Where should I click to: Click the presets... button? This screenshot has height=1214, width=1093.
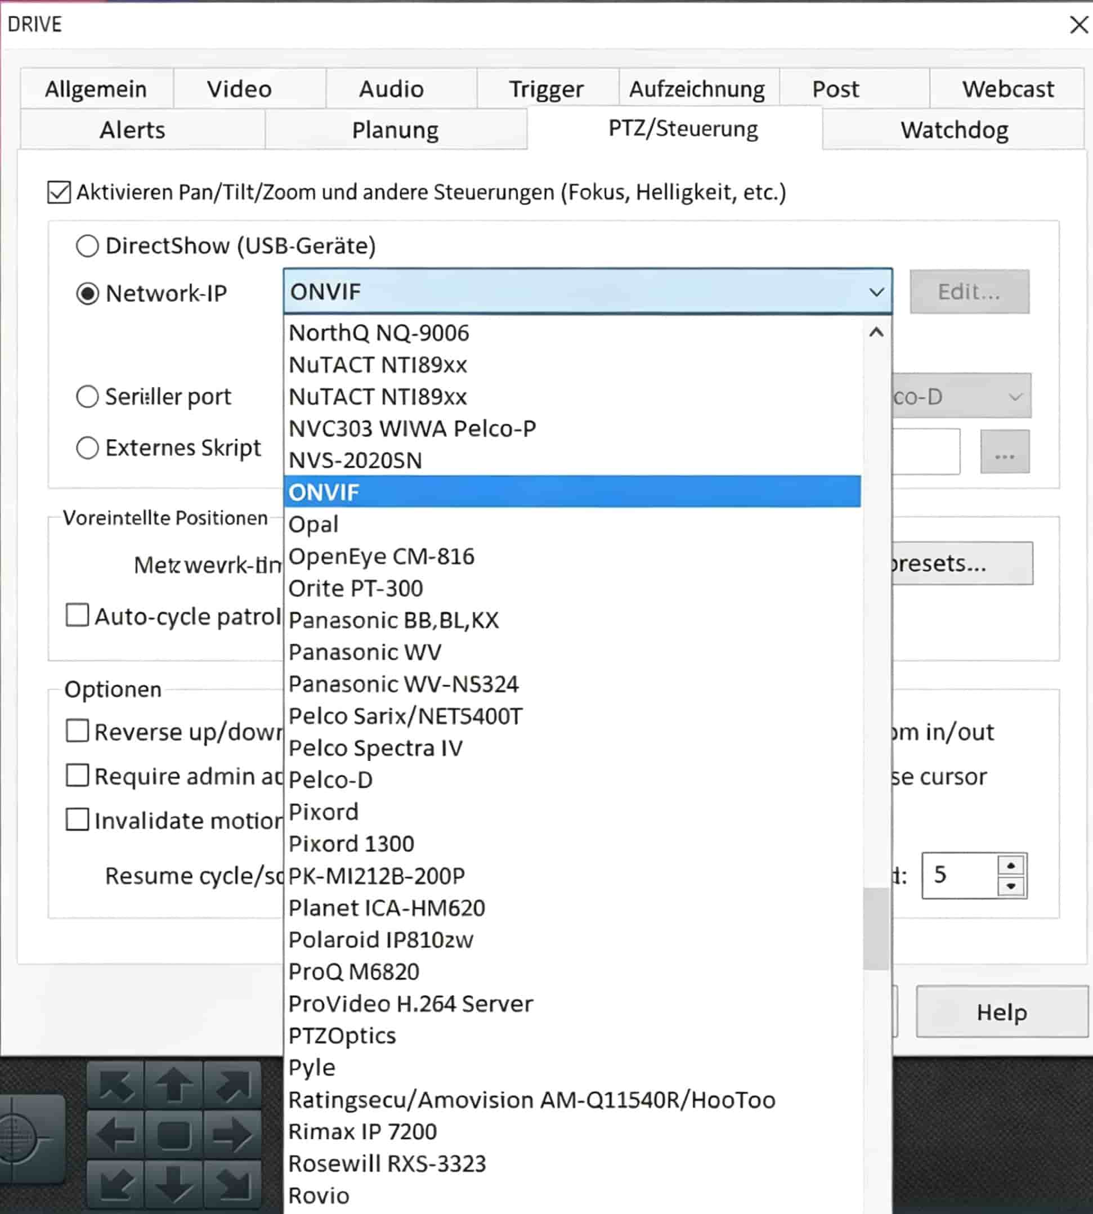click(962, 563)
